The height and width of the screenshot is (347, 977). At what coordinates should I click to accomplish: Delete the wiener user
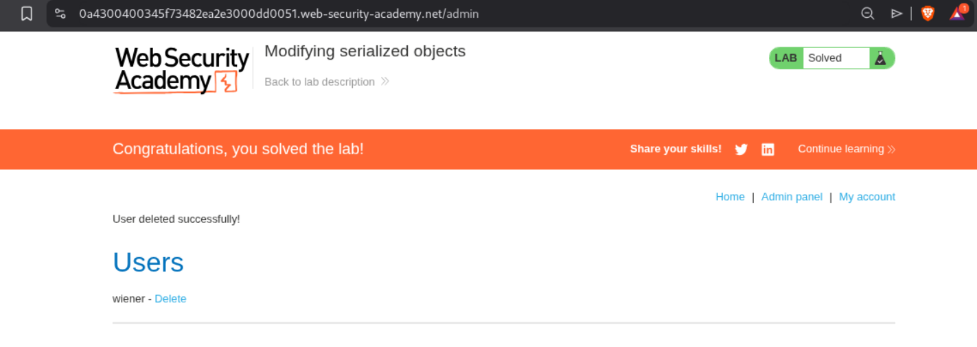(x=170, y=299)
